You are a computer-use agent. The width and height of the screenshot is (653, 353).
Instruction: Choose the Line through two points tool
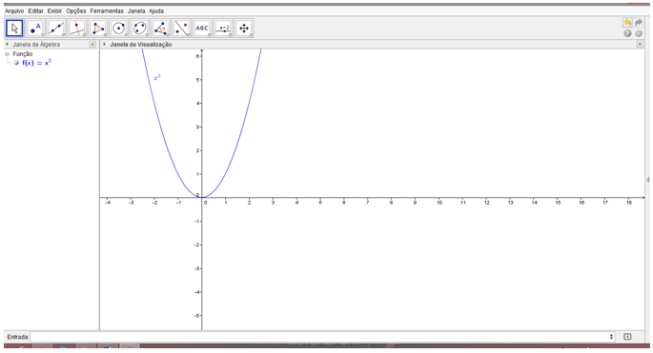[56, 29]
